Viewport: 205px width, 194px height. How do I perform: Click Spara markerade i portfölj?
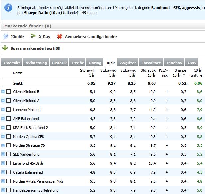(x=36, y=48)
